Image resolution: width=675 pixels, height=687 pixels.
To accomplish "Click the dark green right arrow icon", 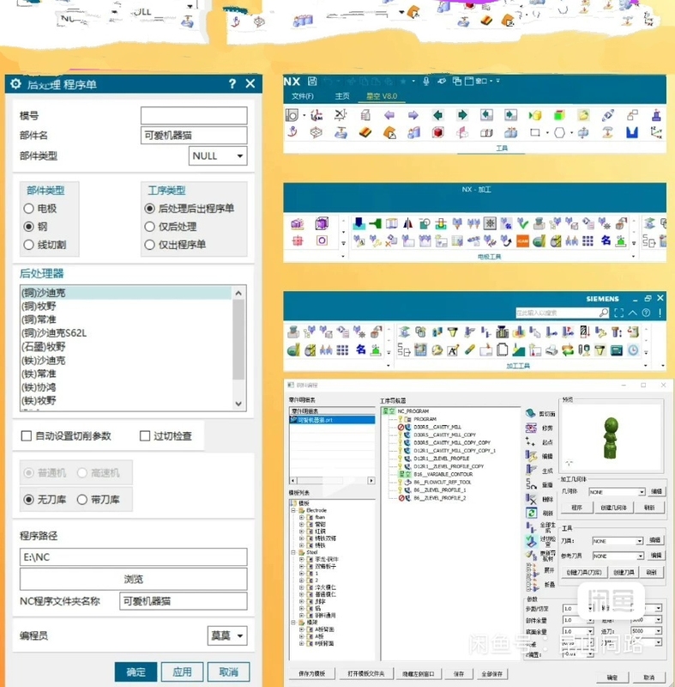I will click(462, 115).
